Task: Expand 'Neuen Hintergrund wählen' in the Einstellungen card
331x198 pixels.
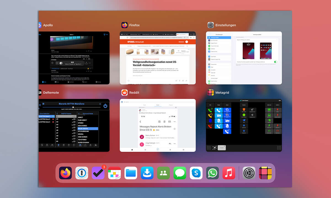Action: [x=258, y=40]
